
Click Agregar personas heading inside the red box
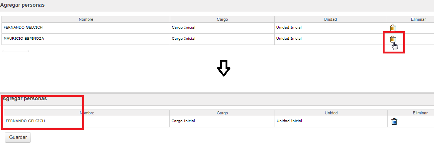pos(25,98)
